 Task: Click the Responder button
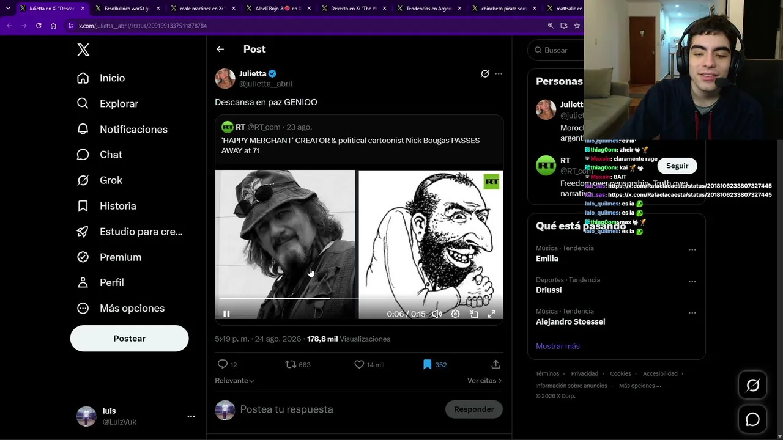[x=474, y=409]
